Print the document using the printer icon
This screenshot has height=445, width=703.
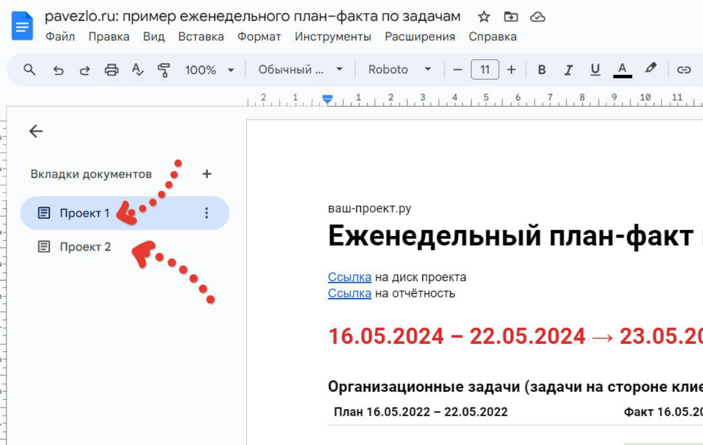pyautogui.click(x=111, y=70)
